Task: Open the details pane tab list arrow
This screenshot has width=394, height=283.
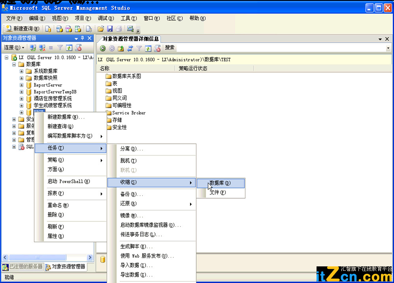Action: click(x=380, y=39)
